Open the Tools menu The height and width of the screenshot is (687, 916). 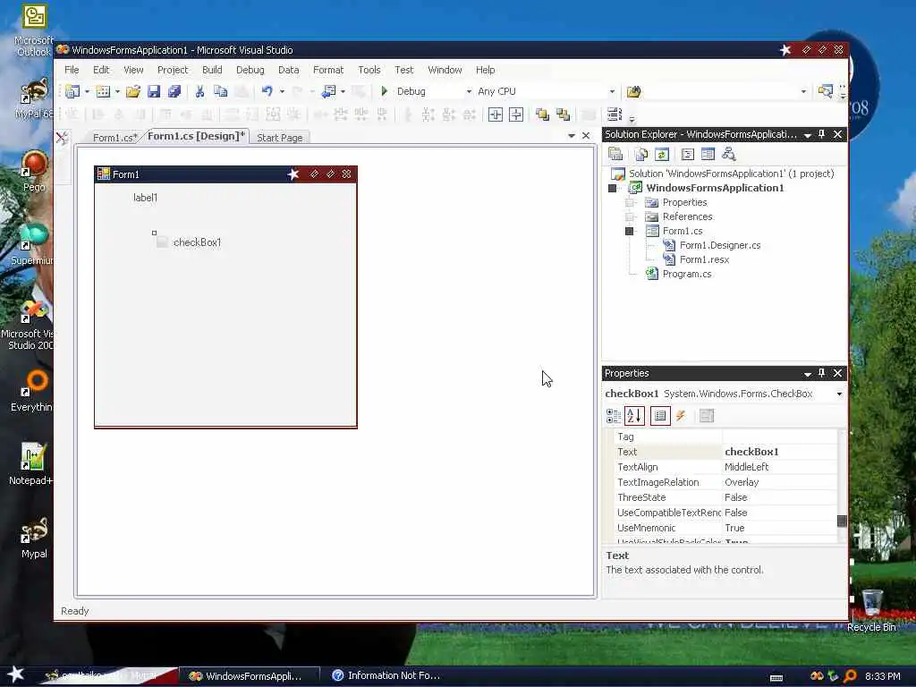tap(369, 70)
